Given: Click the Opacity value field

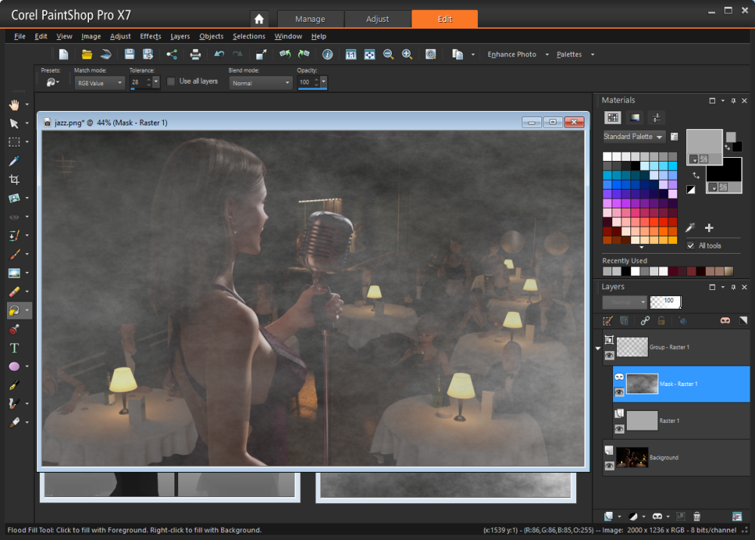Looking at the screenshot, I should [x=305, y=82].
